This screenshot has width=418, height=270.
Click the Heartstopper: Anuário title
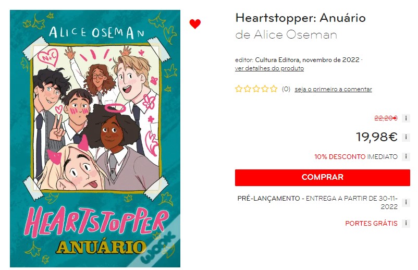[300, 18]
